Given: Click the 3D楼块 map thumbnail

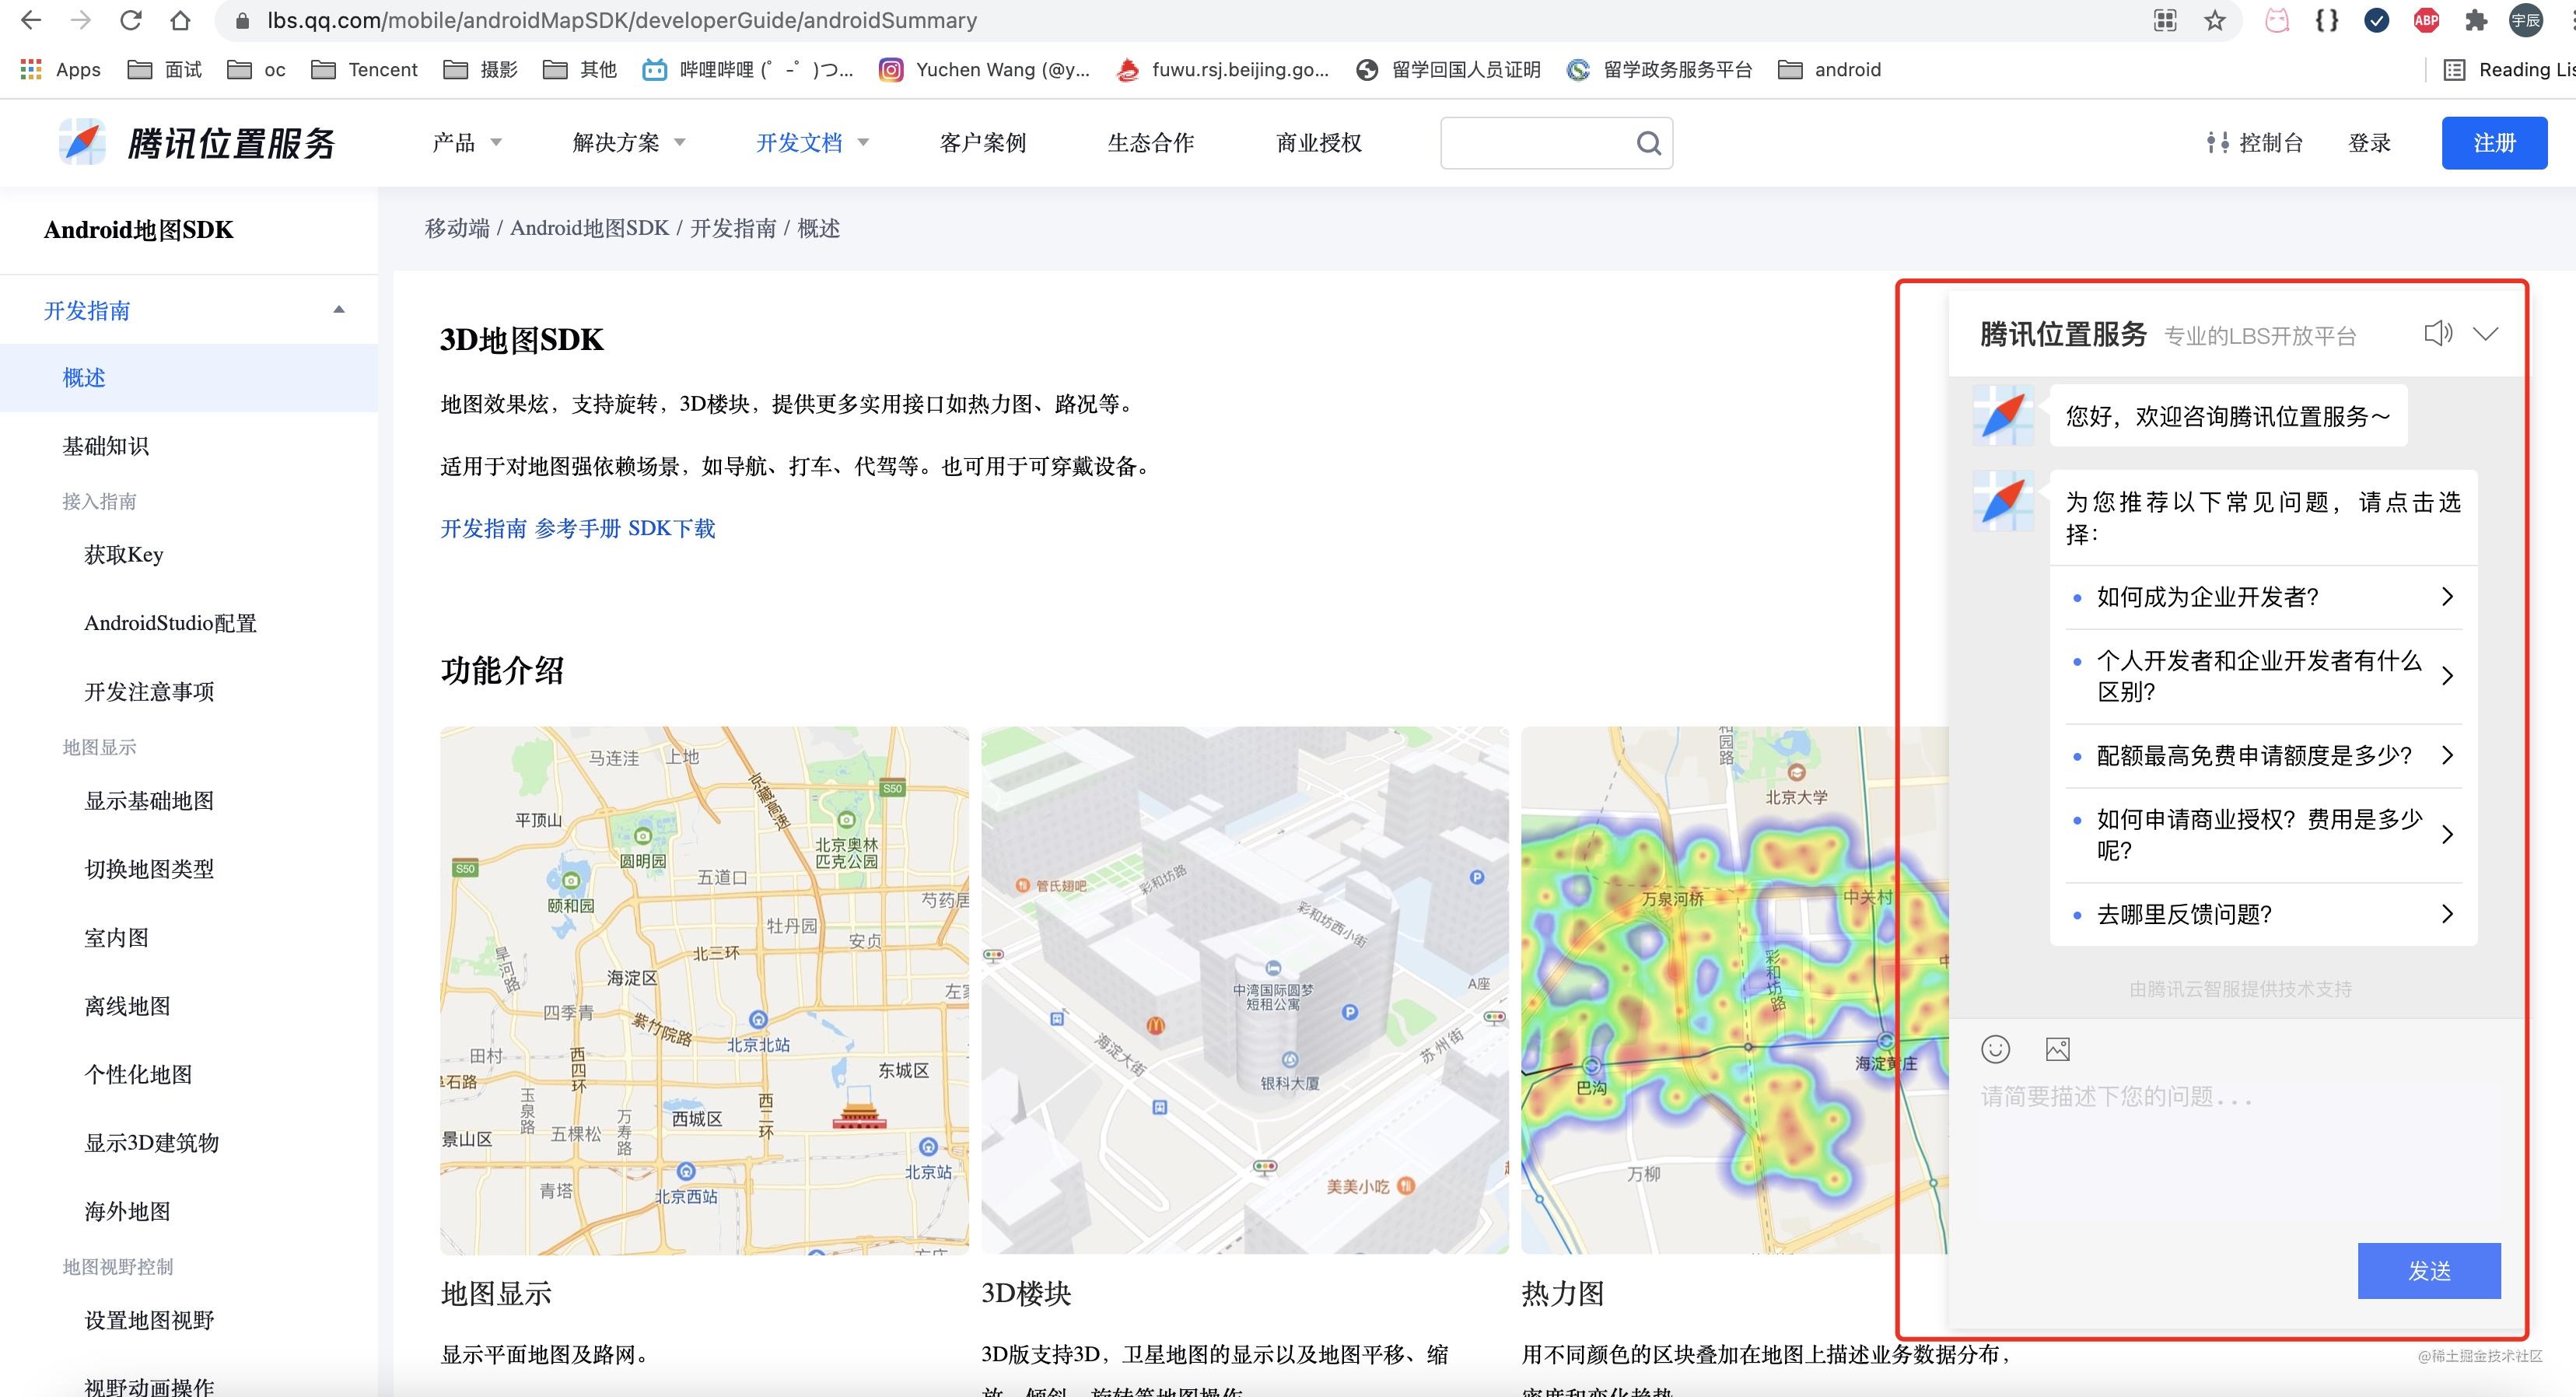Looking at the screenshot, I should pyautogui.click(x=1244, y=990).
